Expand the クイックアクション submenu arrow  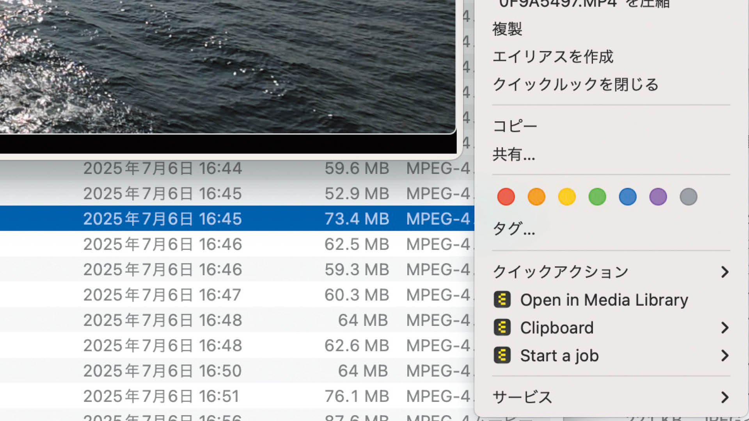[724, 272]
